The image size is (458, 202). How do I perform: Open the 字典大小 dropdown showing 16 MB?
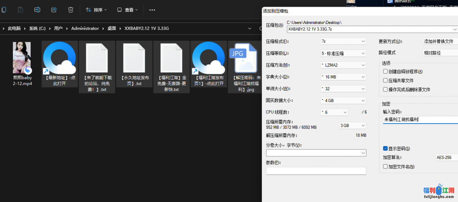(343, 77)
